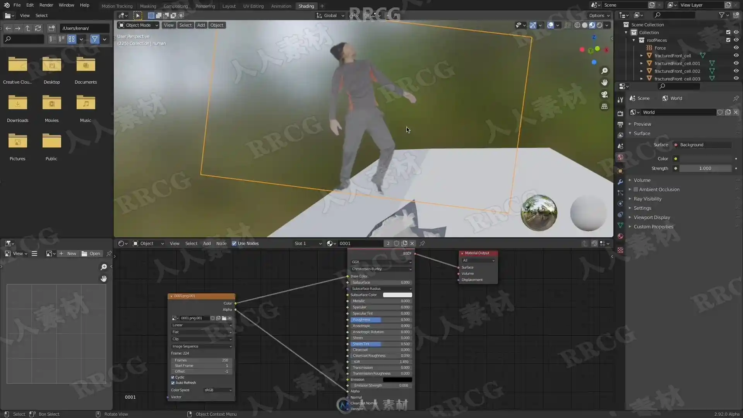The image size is (743, 418).
Task: Open Image Sequence source dropdown
Action: tap(202, 346)
